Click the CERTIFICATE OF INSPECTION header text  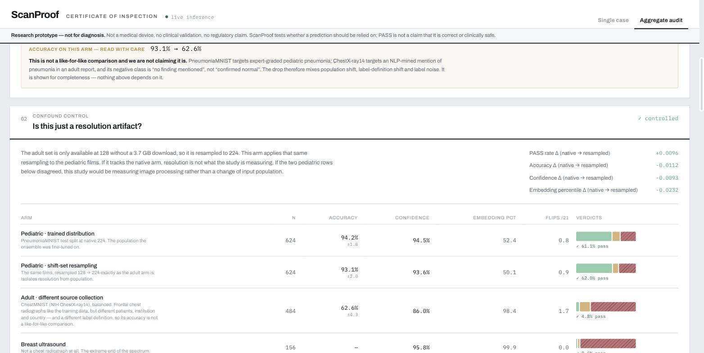click(112, 17)
